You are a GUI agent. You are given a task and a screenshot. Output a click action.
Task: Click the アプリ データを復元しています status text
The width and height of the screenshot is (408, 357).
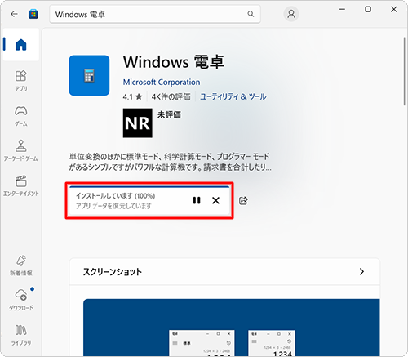[x=113, y=206]
